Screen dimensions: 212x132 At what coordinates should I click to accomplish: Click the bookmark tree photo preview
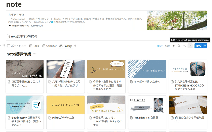pyautogui.click(x=177, y=20)
